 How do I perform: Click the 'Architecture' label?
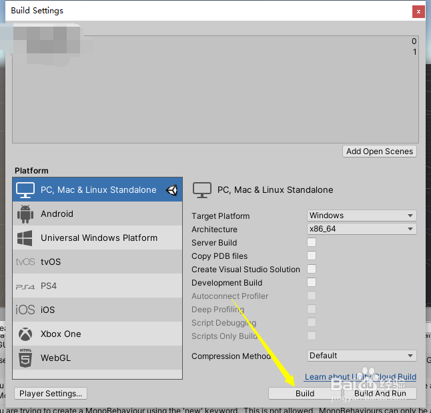point(214,230)
